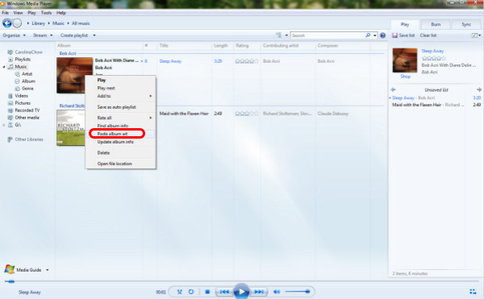Click the large Play button
The width and height of the screenshot is (484, 299).
[x=241, y=291]
